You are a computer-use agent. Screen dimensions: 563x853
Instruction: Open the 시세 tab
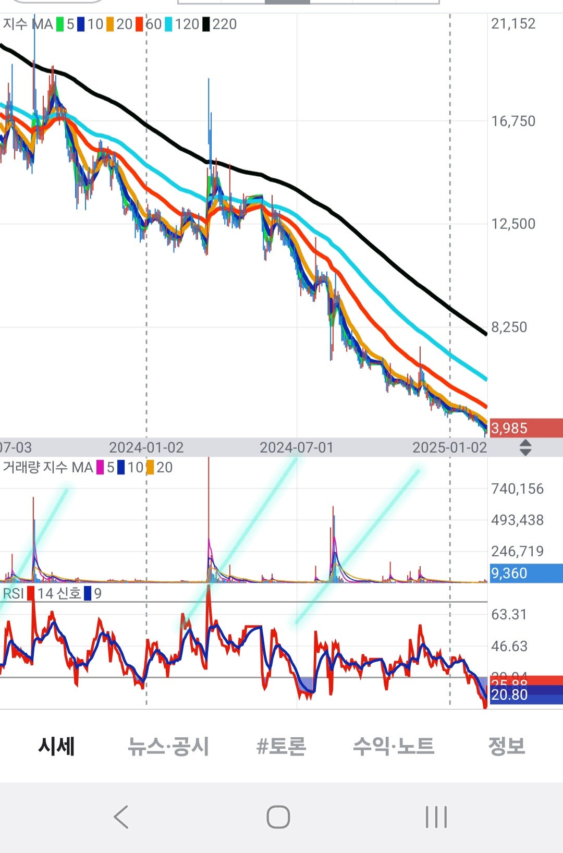click(x=56, y=746)
